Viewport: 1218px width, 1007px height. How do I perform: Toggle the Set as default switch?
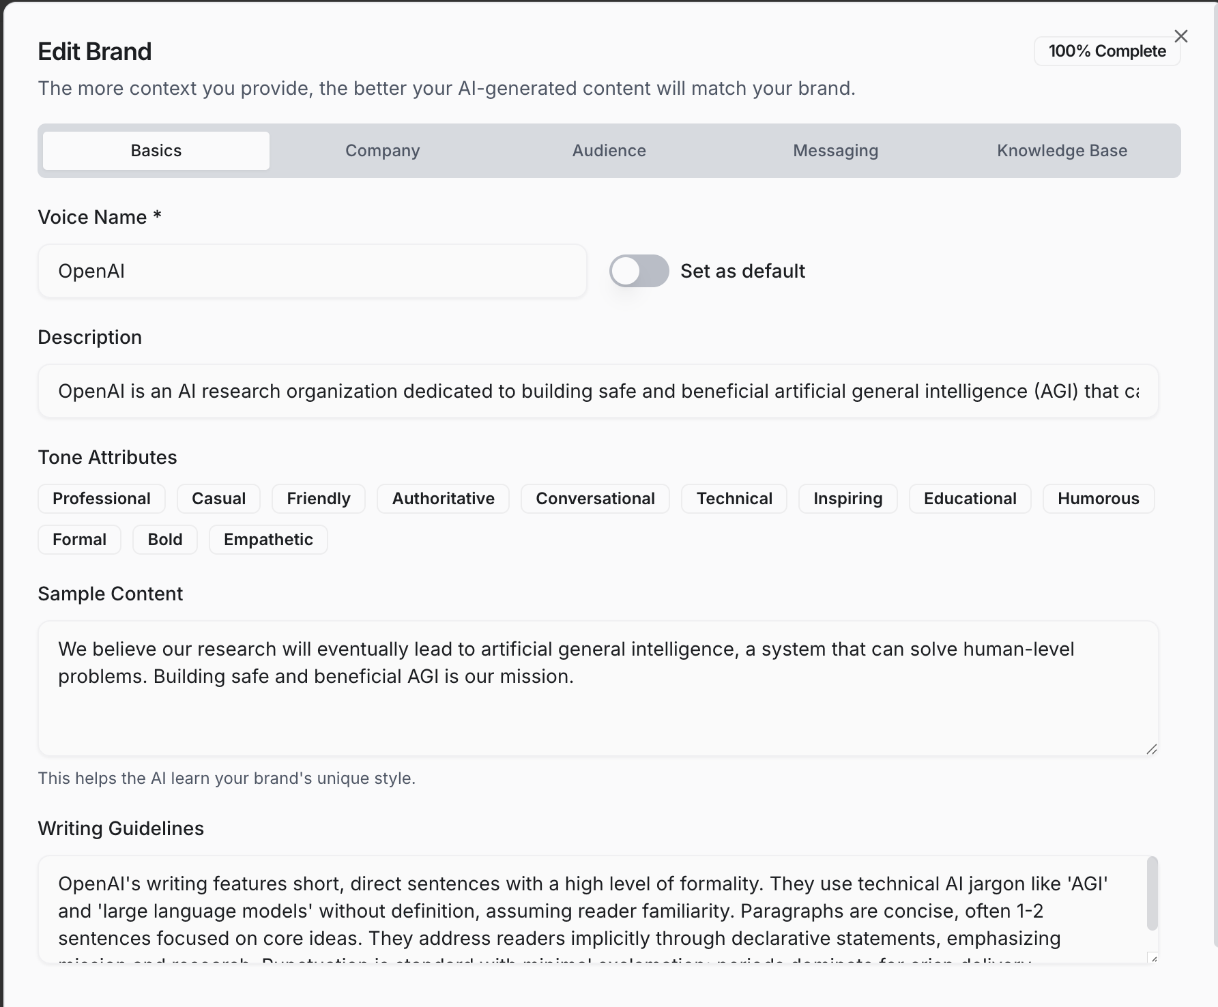point(639,271)
